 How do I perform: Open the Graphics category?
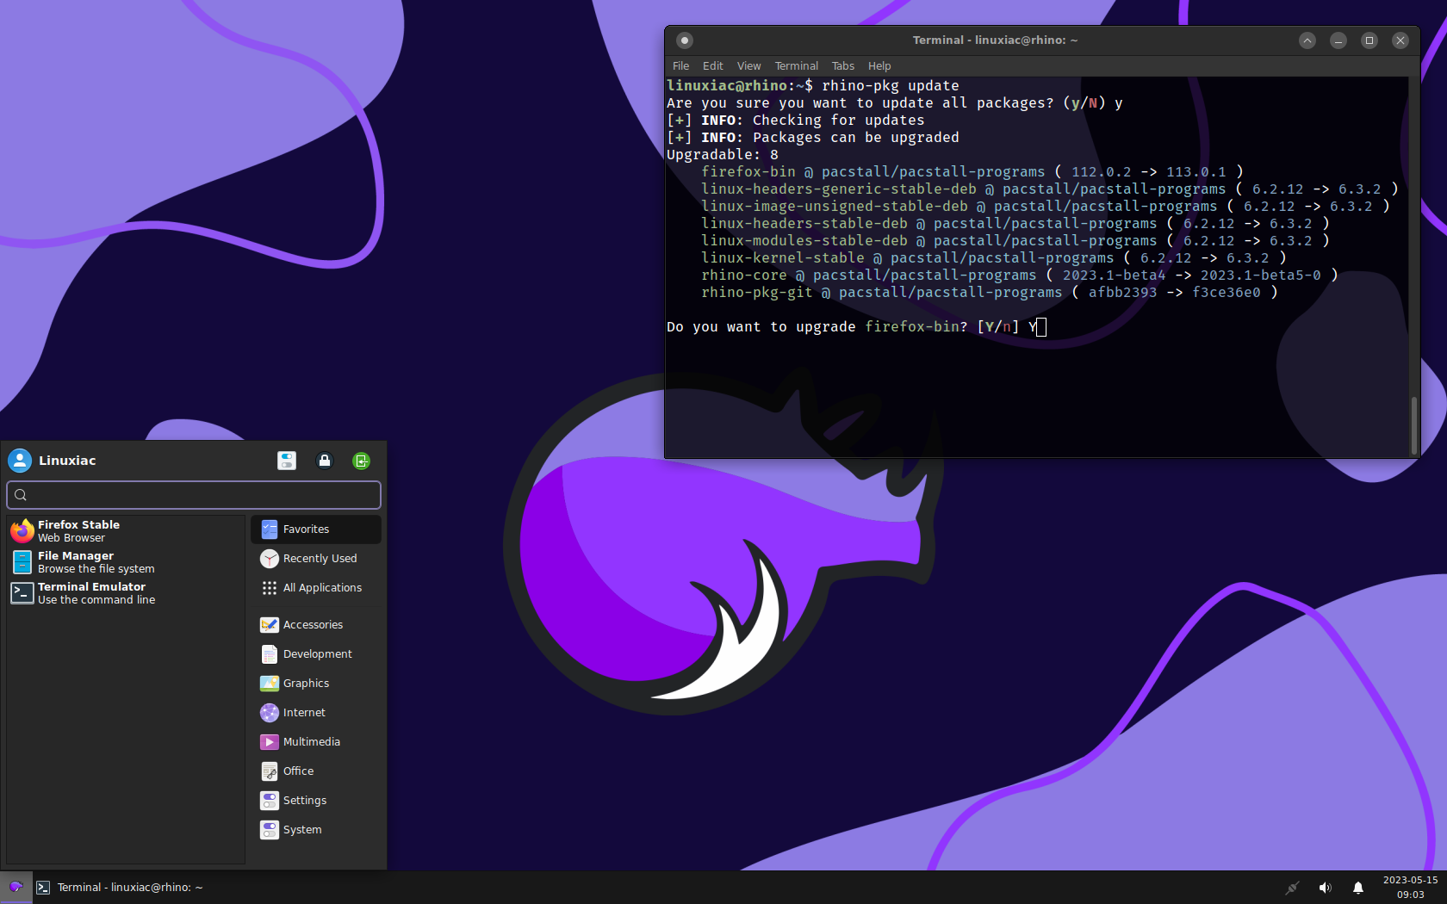316,684
